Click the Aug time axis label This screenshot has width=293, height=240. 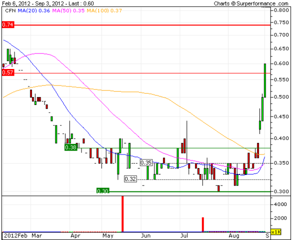(234, 235)
